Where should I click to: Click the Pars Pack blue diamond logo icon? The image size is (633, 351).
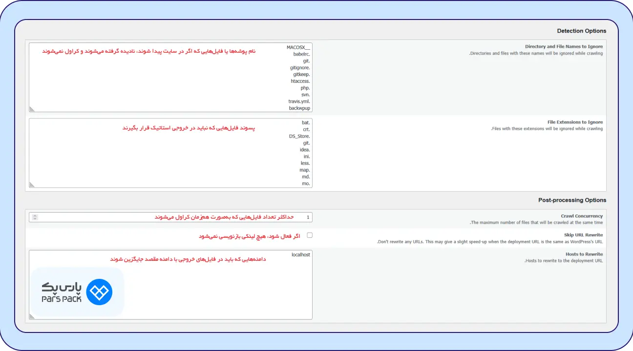(99, 292)
